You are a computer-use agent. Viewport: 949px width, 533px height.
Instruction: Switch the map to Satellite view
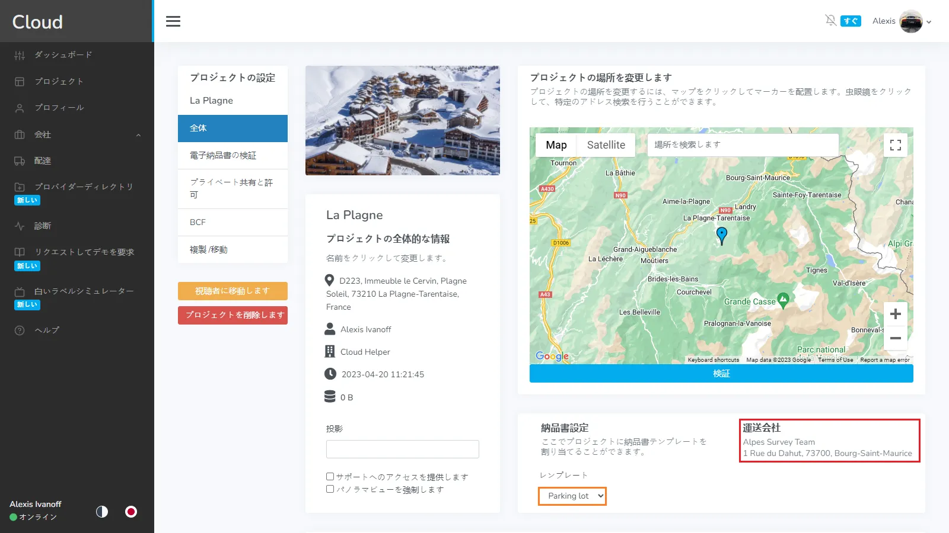point(606,145)
